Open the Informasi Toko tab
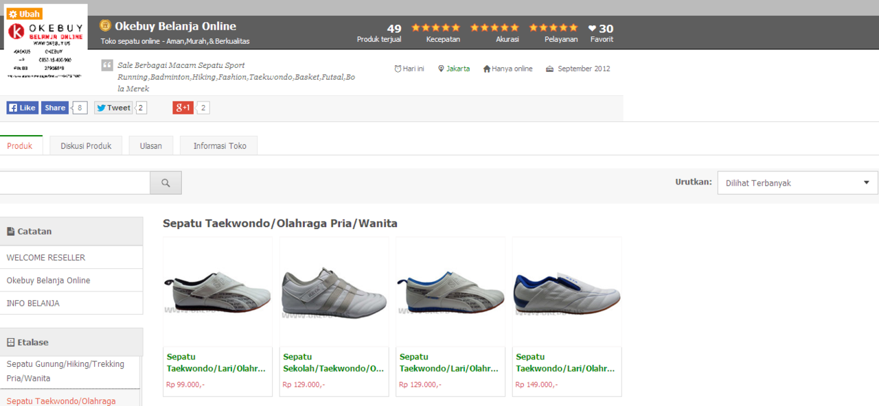This screenshot has height=406, width=879. (x=220, y=145)
